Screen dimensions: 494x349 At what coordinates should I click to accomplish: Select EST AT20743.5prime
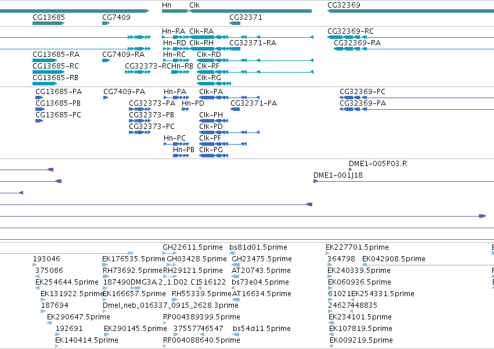click(x=261, y=271)
